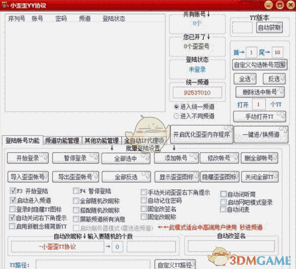The width and height of the screenshot is (296, 269).
Task: Click 自动获取 YY version button
Action: click(269, 28)
